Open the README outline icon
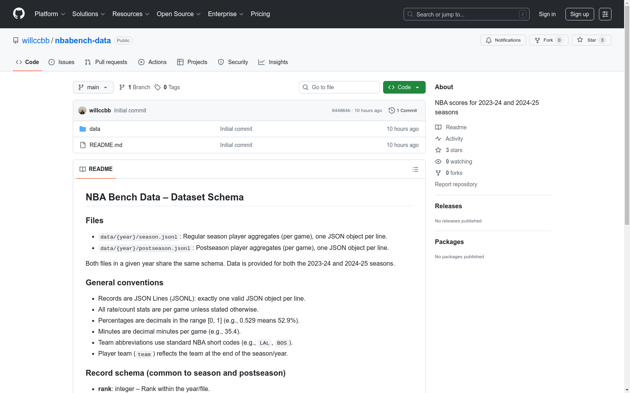630x393 pixels. pyautogui.click(x=415, y=169)
